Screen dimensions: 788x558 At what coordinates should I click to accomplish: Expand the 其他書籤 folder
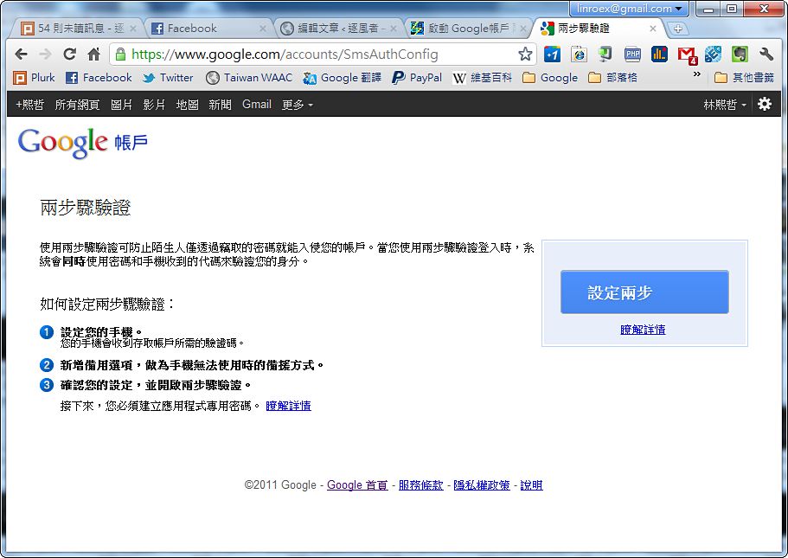coord(744,77)
